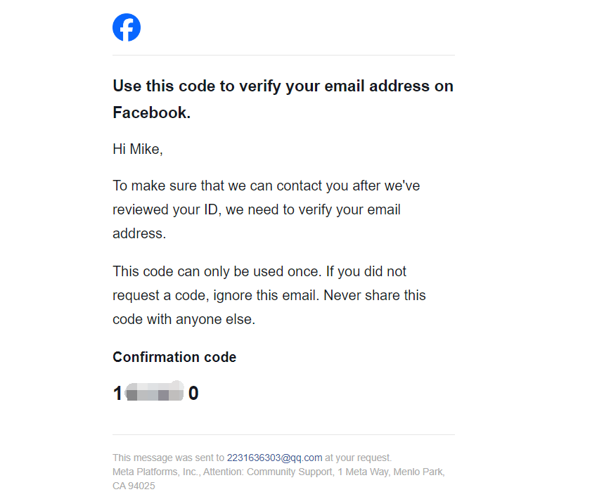Click the 'To make sure that we can contact' line
Viewport: 597px width, 492px height.
(266, 186)
